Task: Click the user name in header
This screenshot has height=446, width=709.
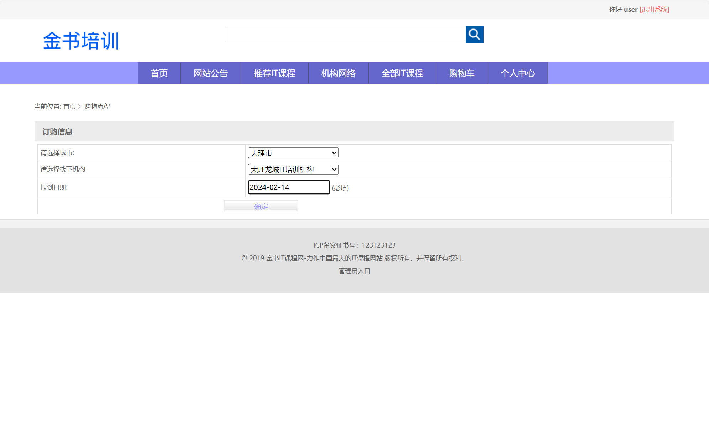Action: click(630, 10)
